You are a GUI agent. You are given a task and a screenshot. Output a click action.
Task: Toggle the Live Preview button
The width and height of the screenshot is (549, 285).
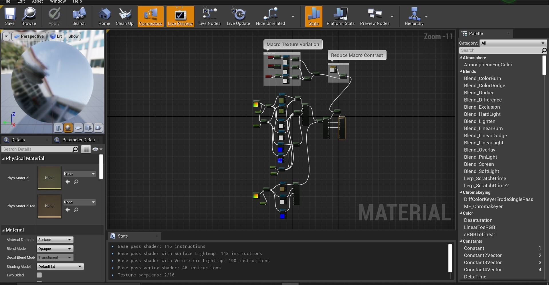tap(180, 17)
